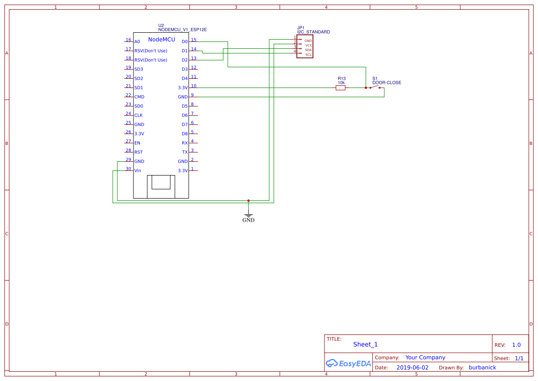The height and width of the screenshot is (381, 538).
Task: Select the GND pin 25 label
Action: pos(139,124)
